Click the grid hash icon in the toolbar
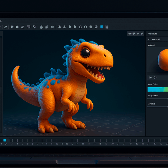This screenshot has height=168, width=168. click(x=41, y=27)
